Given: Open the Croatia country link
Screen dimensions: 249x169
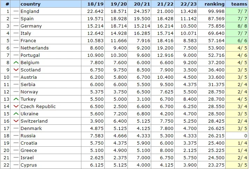Looking at the screenshot, I should (x=29, y=143).
